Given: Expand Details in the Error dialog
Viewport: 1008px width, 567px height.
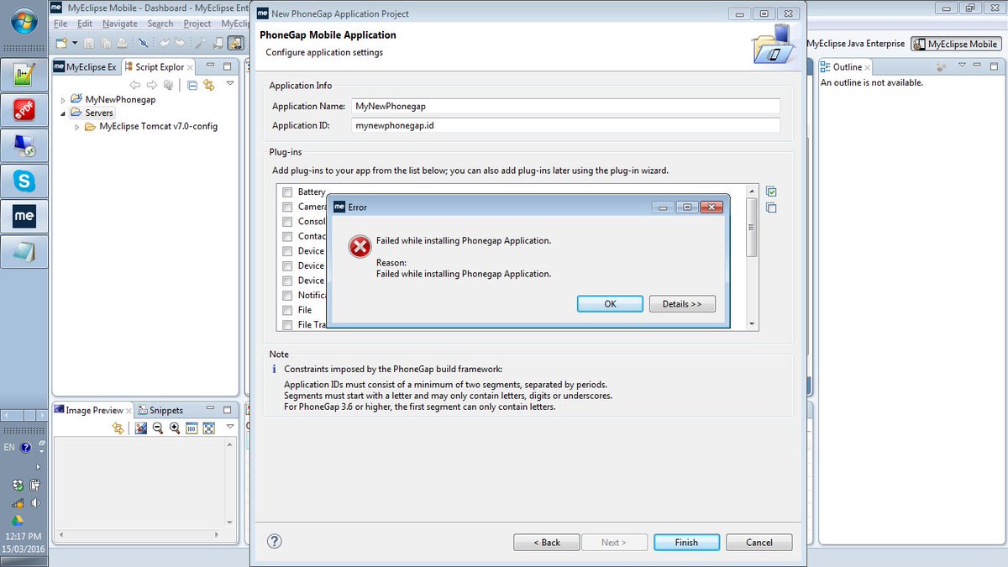Looking at the screenshot, I should click(682, 304).
